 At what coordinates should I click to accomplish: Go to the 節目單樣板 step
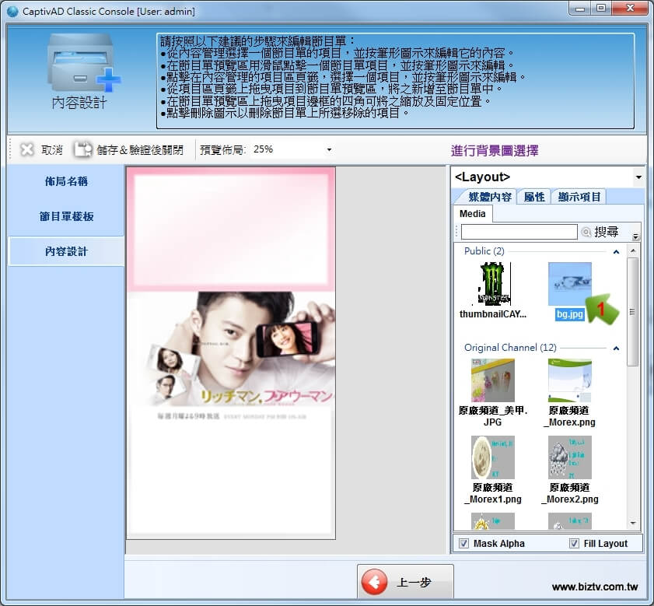(x=66, y=216)
